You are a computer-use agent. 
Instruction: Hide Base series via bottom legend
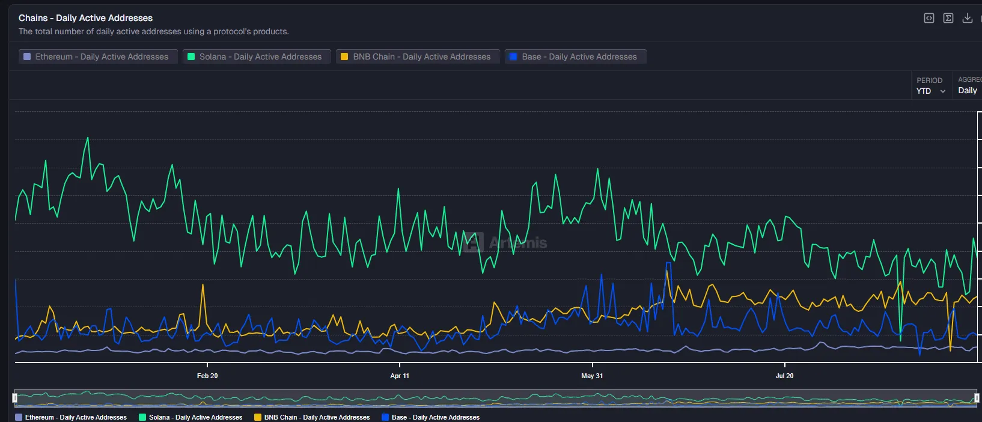pyautogui.click(x=430, y=417)
